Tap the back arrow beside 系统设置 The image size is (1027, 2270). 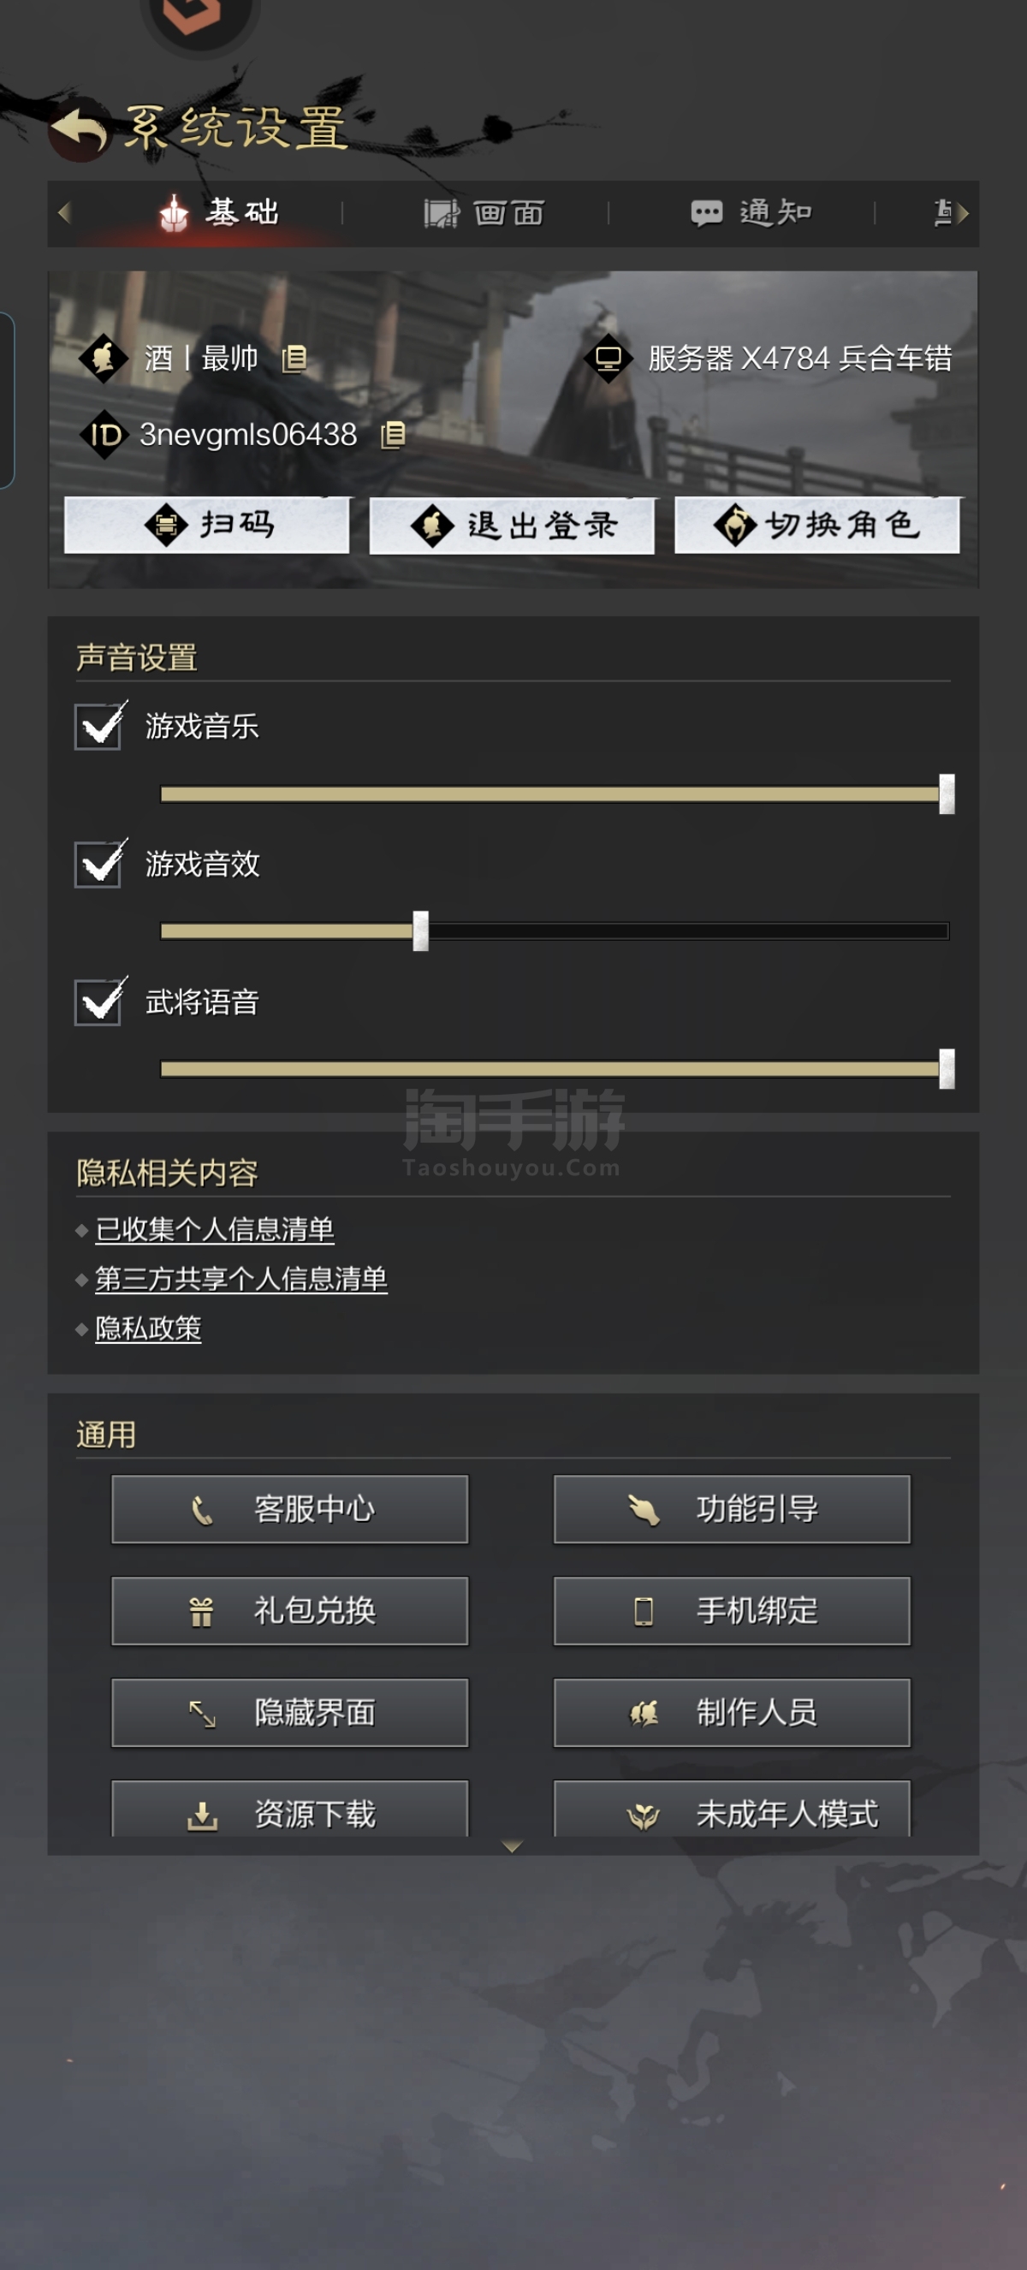[80, 131]
